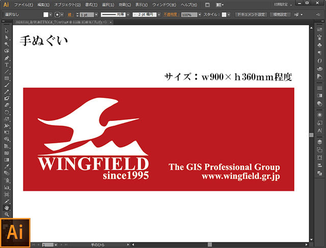326x248 pixels.
Task: Select the Pen tool
Action: pos(7,58)
